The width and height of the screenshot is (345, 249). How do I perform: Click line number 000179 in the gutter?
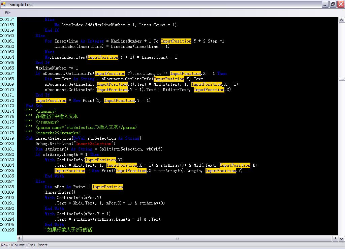click(x=7, y=138)
